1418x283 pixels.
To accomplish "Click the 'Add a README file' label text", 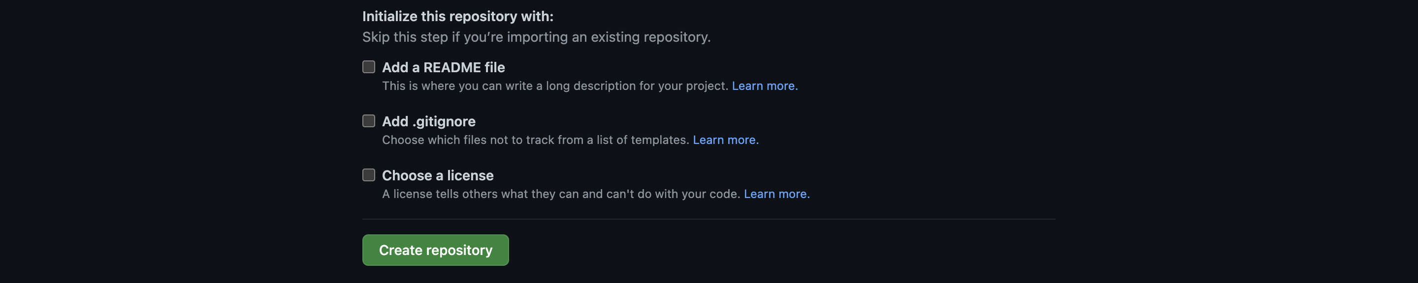I will point(443,68).
